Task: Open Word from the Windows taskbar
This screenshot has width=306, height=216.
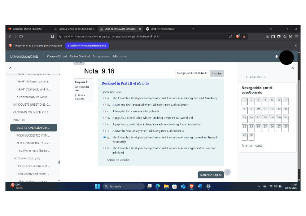Action: pos(200,186)
